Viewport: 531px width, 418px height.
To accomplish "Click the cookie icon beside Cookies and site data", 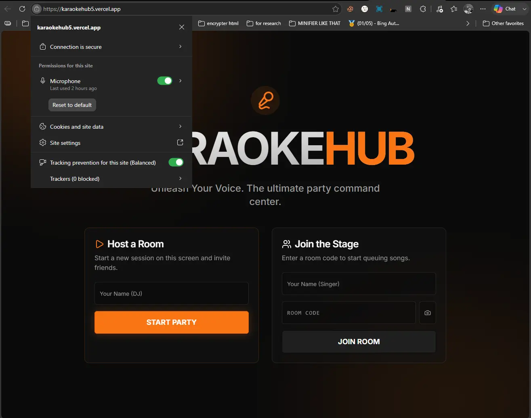I will 42,127.
